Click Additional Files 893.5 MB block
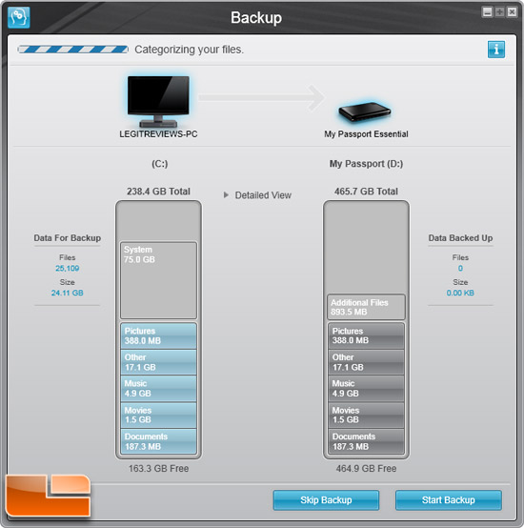This screenshot has width=524, height=528. pos(366,307)
